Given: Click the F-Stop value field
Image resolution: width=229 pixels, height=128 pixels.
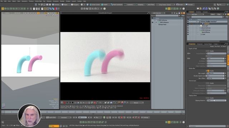Looking at the screenshot, I should (216, 58).
